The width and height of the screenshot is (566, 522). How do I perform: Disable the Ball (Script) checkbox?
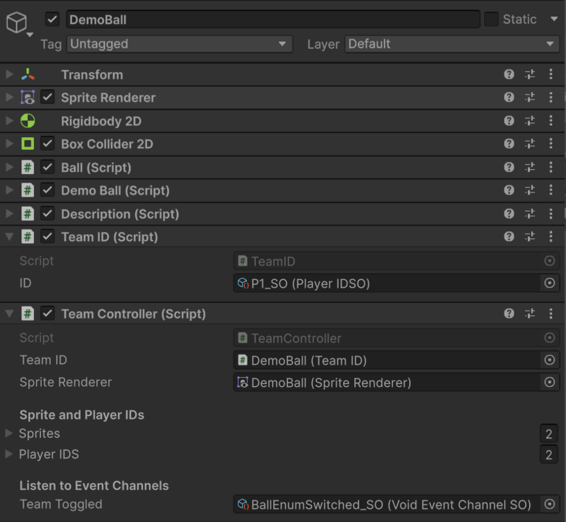click(47, 167)
